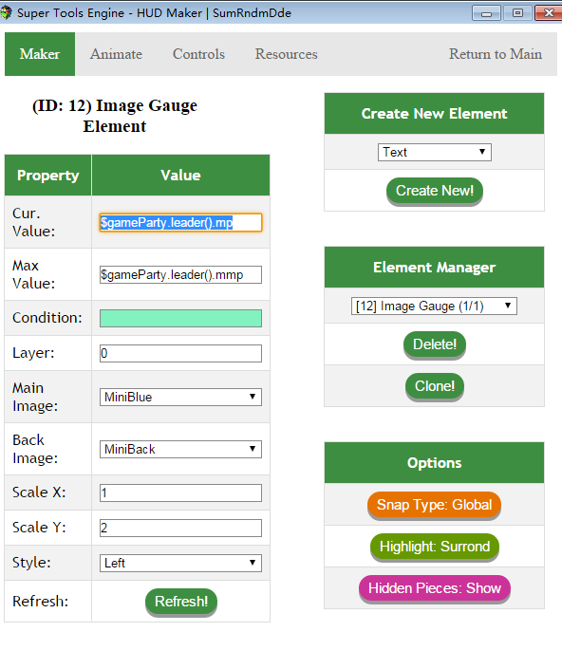562x669 pixels.
Task: Click the Value column header
Action: (180, 176)
